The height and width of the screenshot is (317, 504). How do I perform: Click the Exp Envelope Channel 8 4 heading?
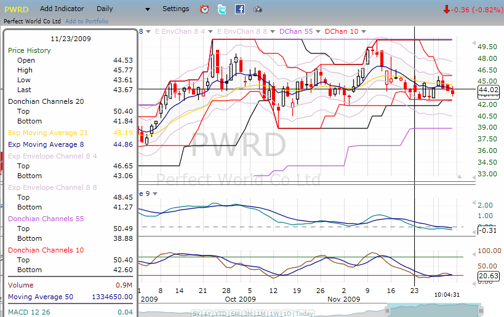52,156
